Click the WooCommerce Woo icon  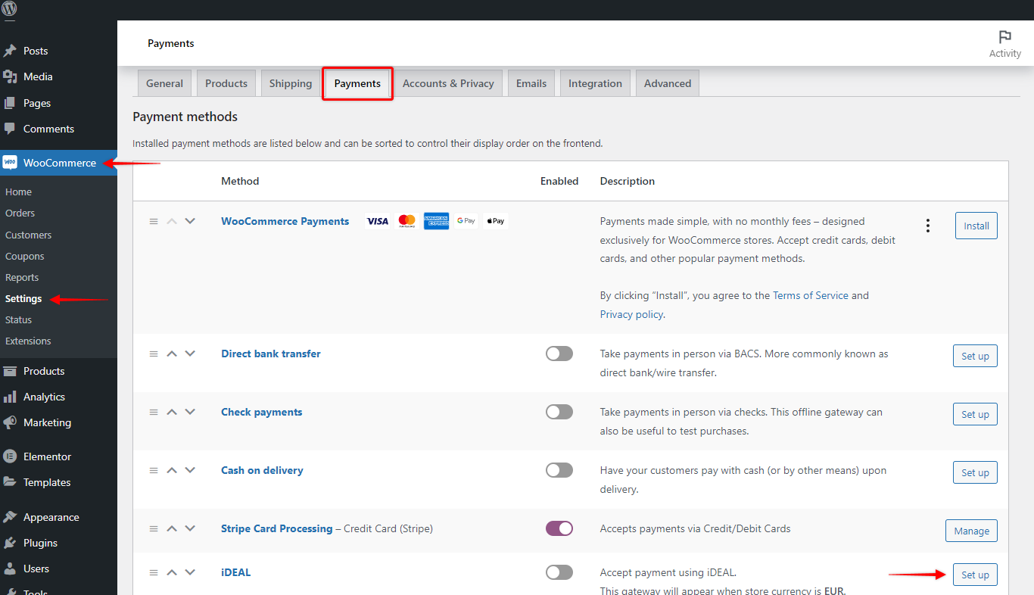(x=10, y=163)
